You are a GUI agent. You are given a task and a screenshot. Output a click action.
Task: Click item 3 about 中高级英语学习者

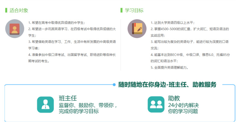(72, 45)
